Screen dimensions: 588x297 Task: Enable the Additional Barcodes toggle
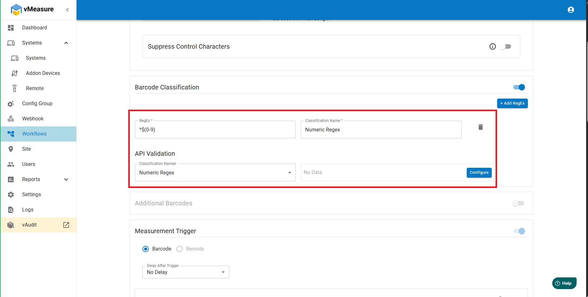click(x=518, y=203)
